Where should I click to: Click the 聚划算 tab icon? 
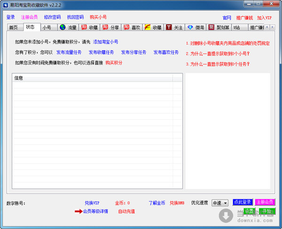[211, 27]
